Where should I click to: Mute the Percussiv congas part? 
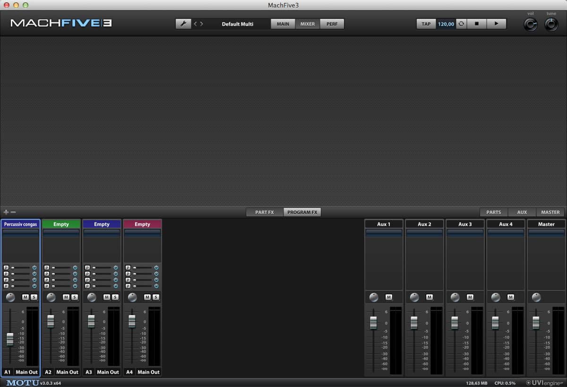coord(26,297)
